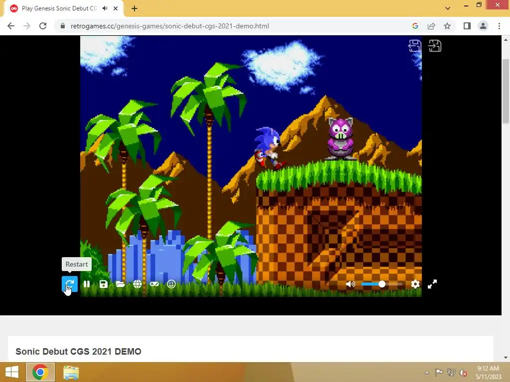Close the Play Genesis Sonic Debut tab

point(116,8)
